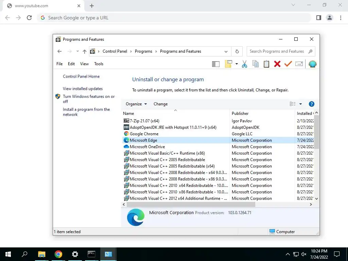Click the horizontal scrollbar right arrow
348x261 pixels.
311,204
